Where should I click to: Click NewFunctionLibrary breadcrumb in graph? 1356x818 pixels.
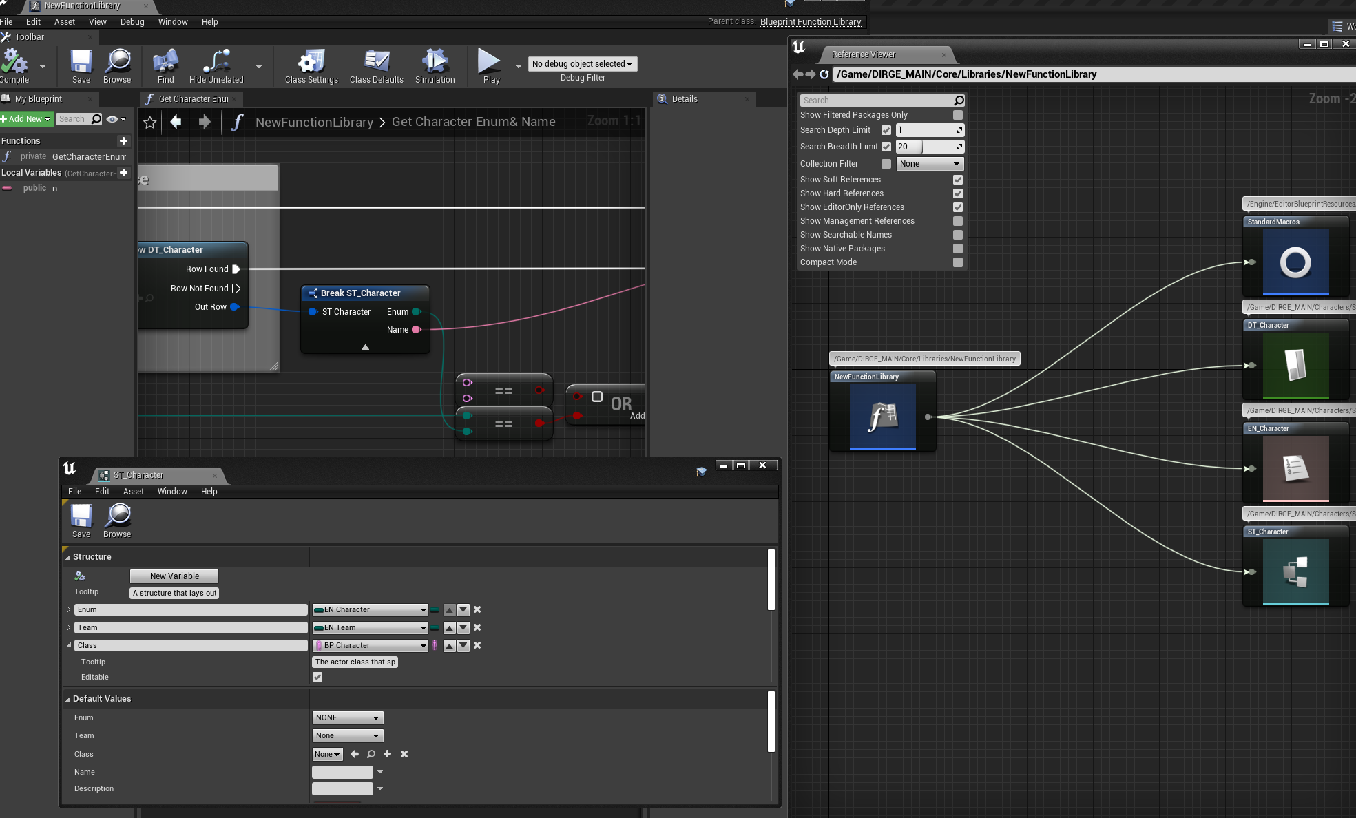coord(314,122)
